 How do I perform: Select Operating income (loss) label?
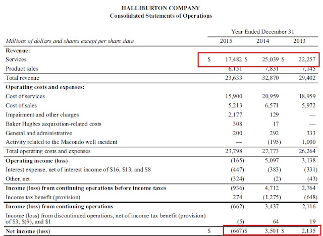pos(37,161)
